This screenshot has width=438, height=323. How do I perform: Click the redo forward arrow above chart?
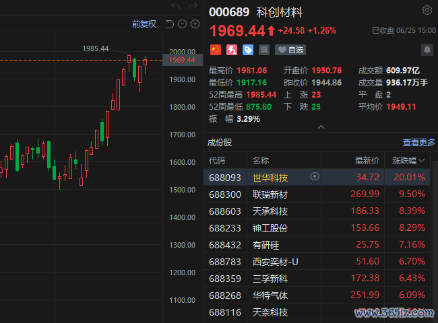(193, 5)
